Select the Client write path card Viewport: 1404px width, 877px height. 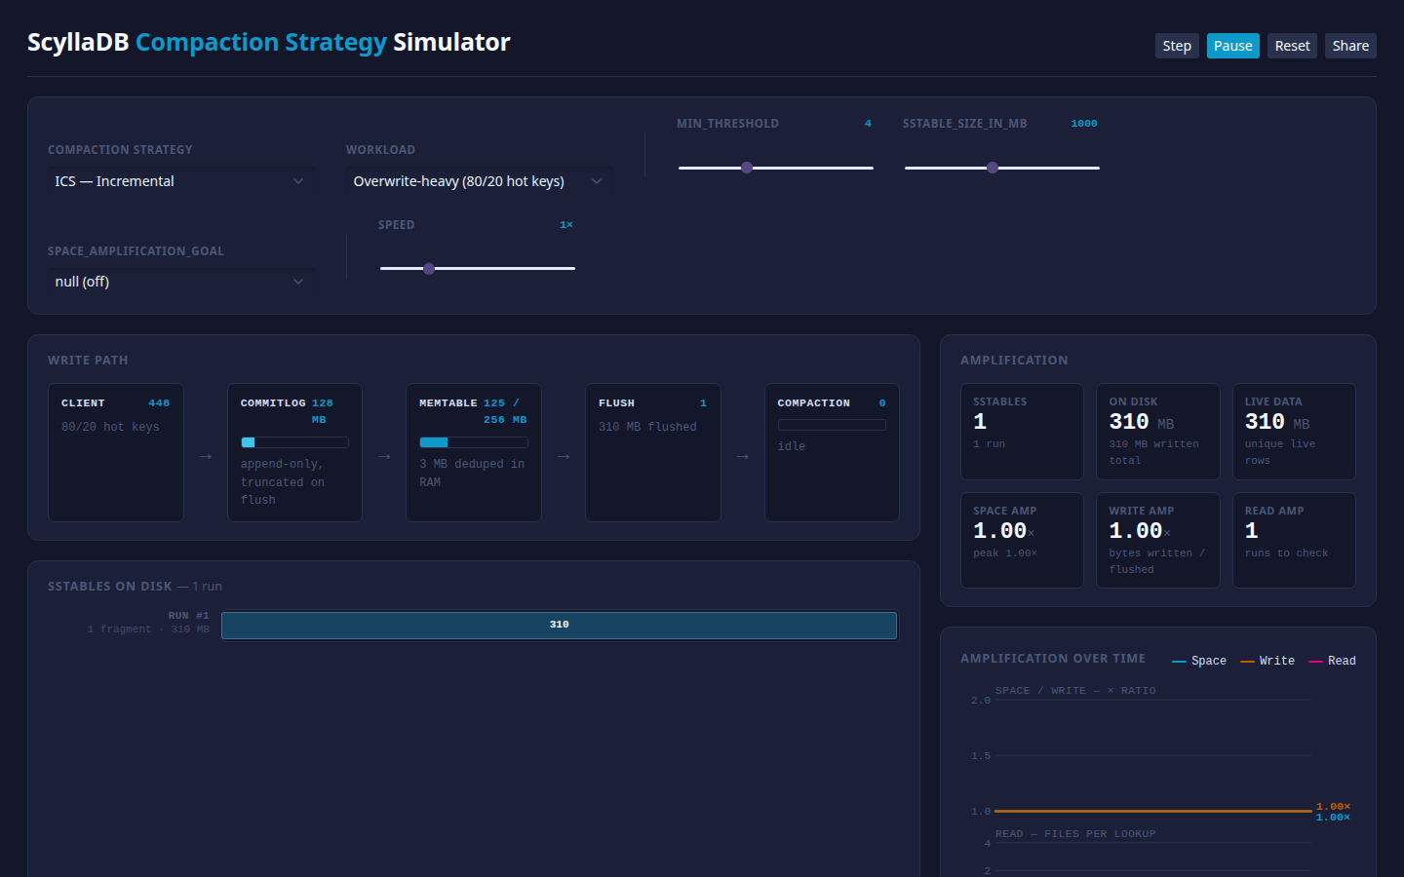tap(116, 452)
